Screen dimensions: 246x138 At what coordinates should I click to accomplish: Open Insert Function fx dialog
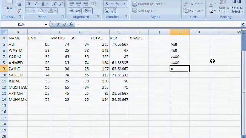coord(71,24)
